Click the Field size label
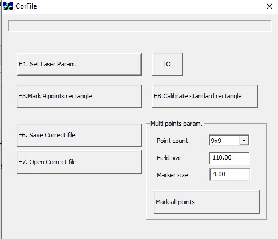The height and width of the screenshot is (239, 278). pos(169,158)
